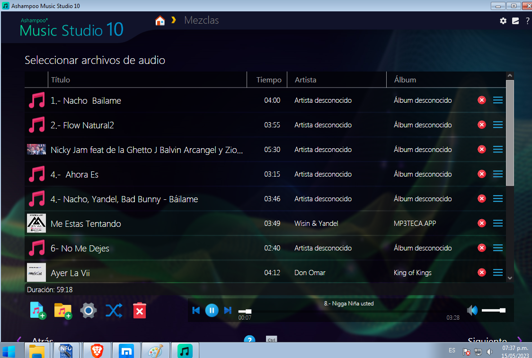Click reorder handle for 2.- Flow Natural2
Screen dimensions: 532x358
click(x=498, y=125)
